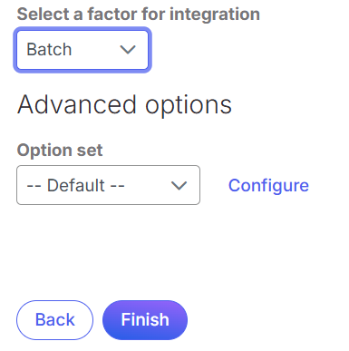
Task: Click the chevron arrow beside Batch
Action: point(128,50)
